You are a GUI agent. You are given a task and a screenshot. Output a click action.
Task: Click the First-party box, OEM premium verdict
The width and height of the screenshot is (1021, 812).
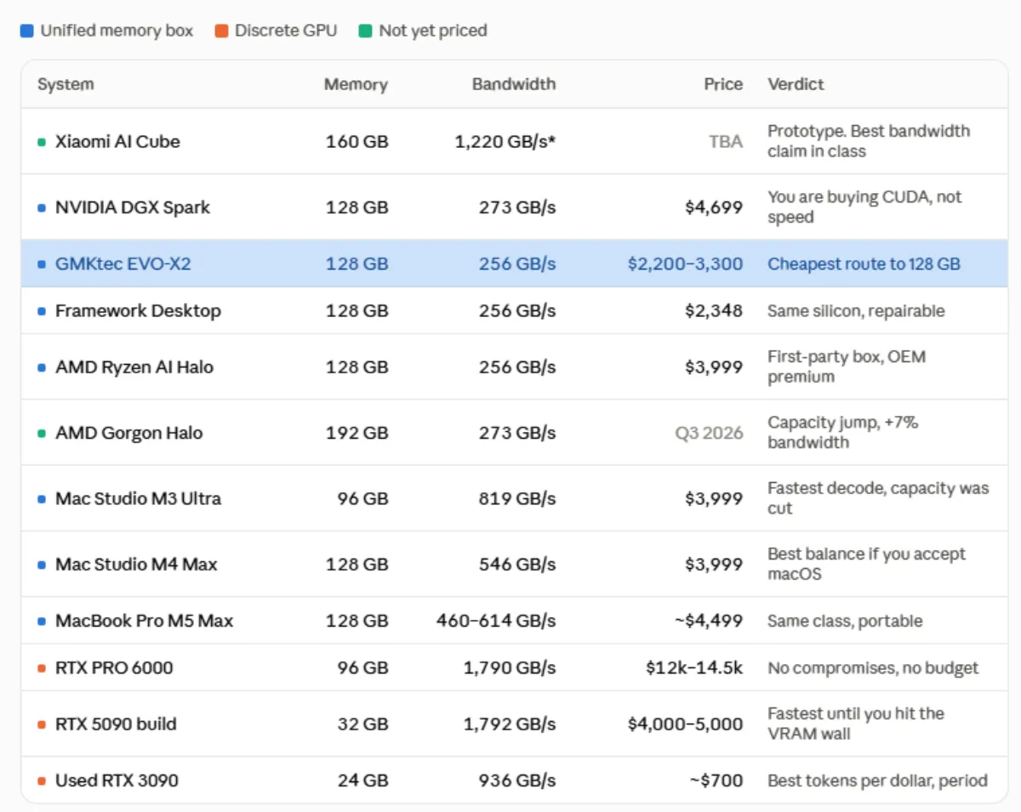(847, 367)
